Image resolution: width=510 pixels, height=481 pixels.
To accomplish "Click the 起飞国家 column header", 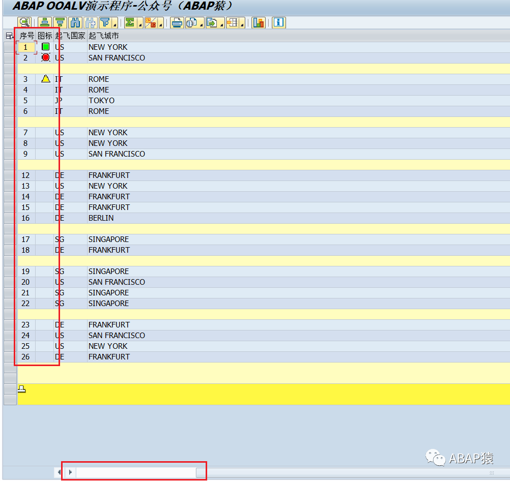I will click(70, 36).
